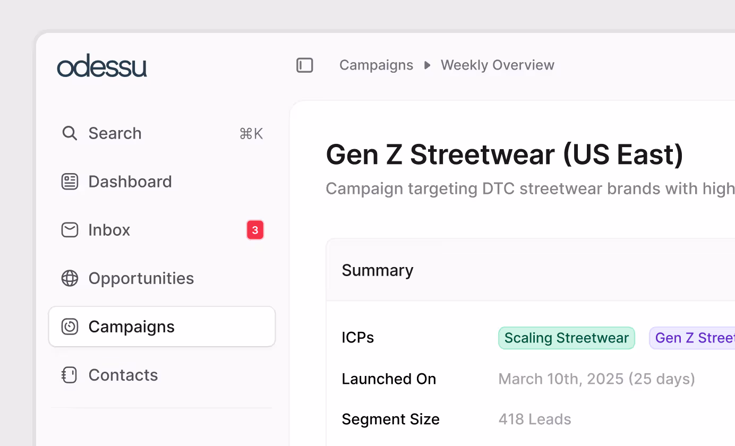The image size is (735, 446).
Task: Click the Launched On label
Action: point(389,379)
